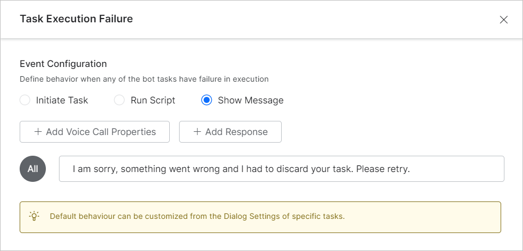Click the 'Show Message' label text
The image size is (523, 251).
(x=251, y=100)
